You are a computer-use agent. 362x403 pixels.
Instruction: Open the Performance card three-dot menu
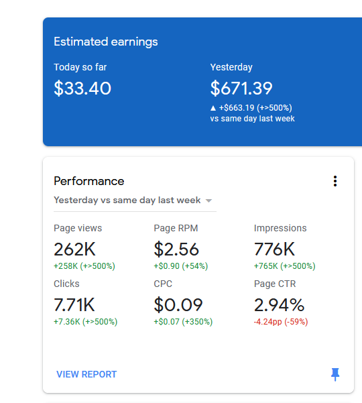tap(335, 181)
